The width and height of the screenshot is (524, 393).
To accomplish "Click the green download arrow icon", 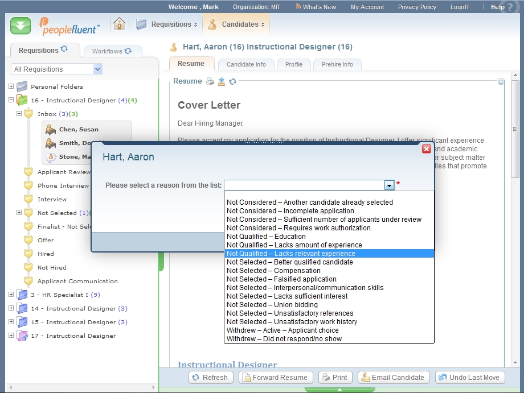I will 21,26.
